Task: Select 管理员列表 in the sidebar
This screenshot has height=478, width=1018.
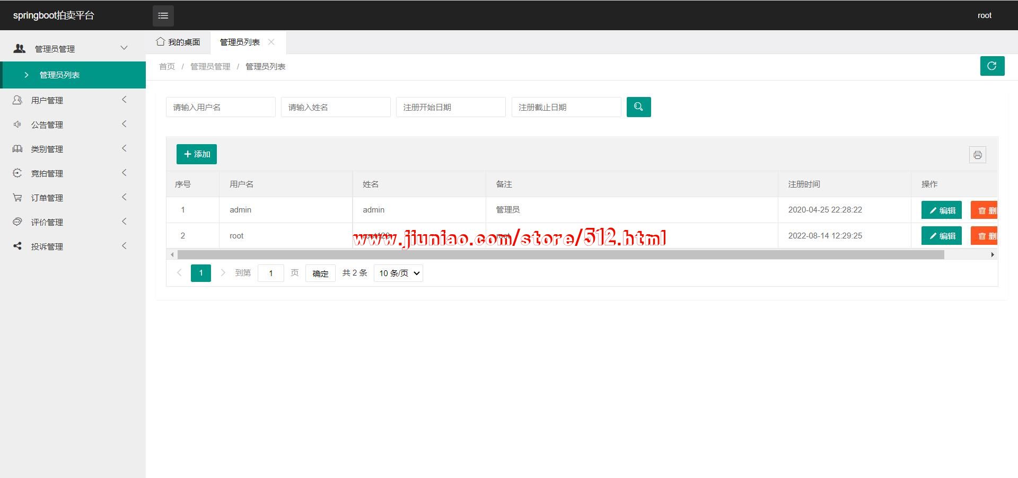Action: (x=59, y=75)
